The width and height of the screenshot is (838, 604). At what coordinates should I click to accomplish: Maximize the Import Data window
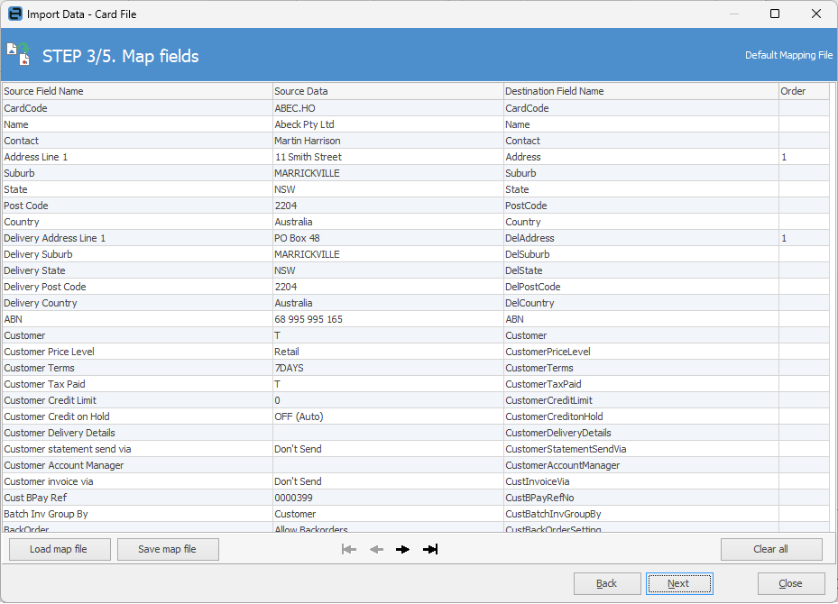pyautogui.click(x=774, y=14)
